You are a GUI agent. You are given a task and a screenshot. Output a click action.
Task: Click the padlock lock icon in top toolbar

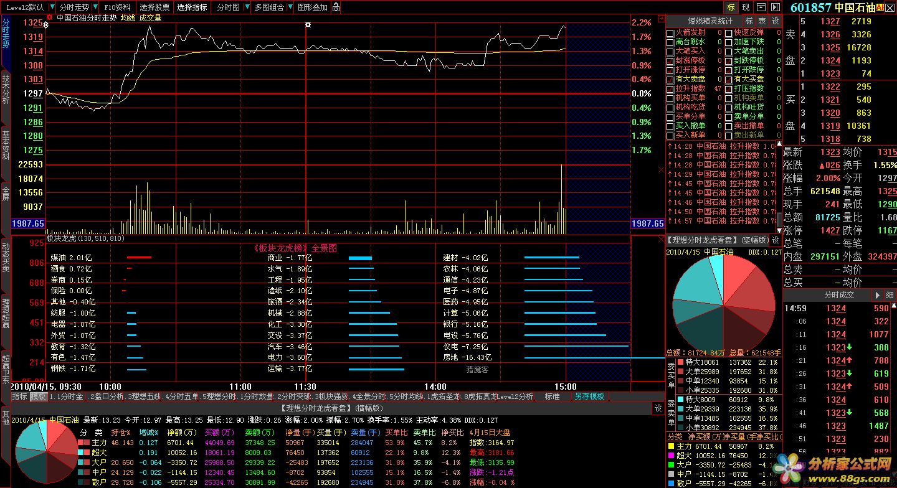point(336,7)
